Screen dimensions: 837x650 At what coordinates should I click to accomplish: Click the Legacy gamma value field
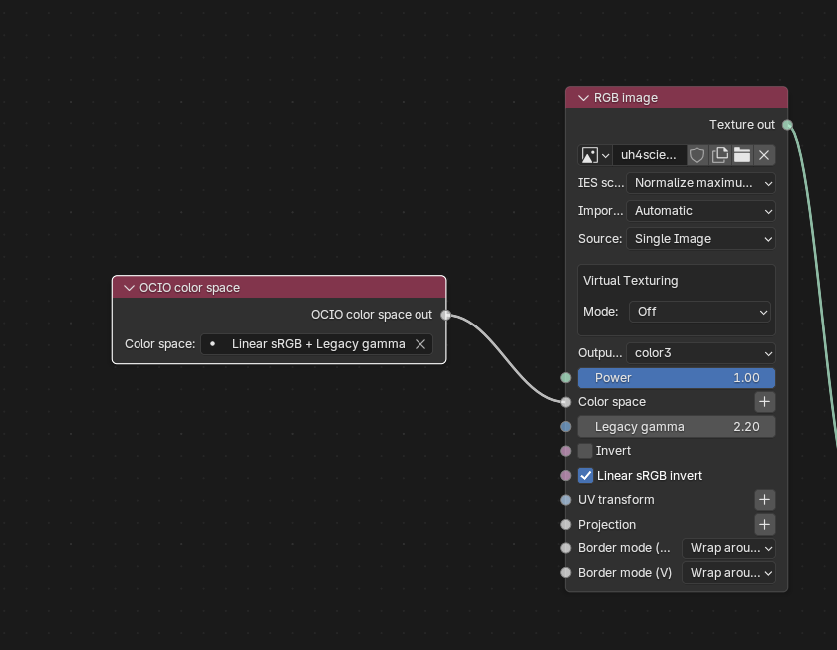pyautogui.click(x=677, y=427)
